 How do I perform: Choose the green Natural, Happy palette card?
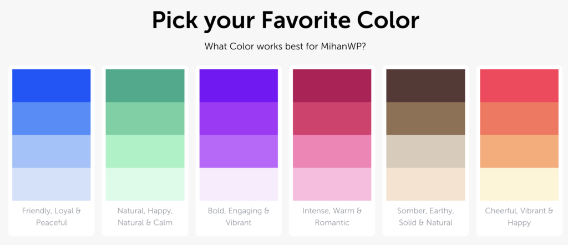145,151
